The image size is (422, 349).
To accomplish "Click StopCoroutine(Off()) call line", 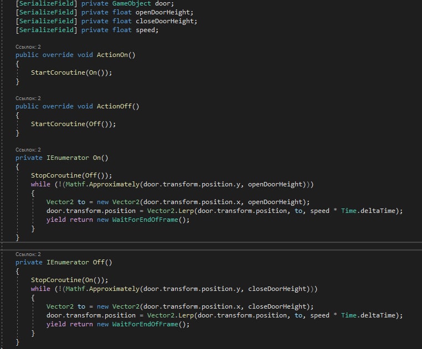I will 71,175.
